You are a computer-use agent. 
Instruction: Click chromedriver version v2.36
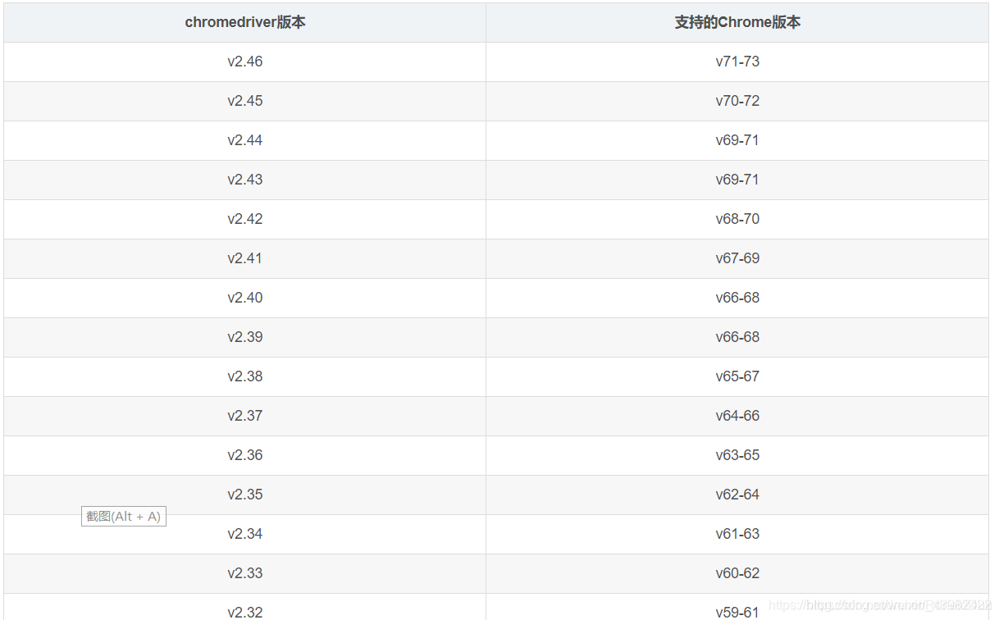click(245, 455)
